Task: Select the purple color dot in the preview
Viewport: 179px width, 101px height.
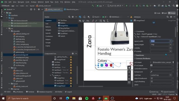Action: 107,65
